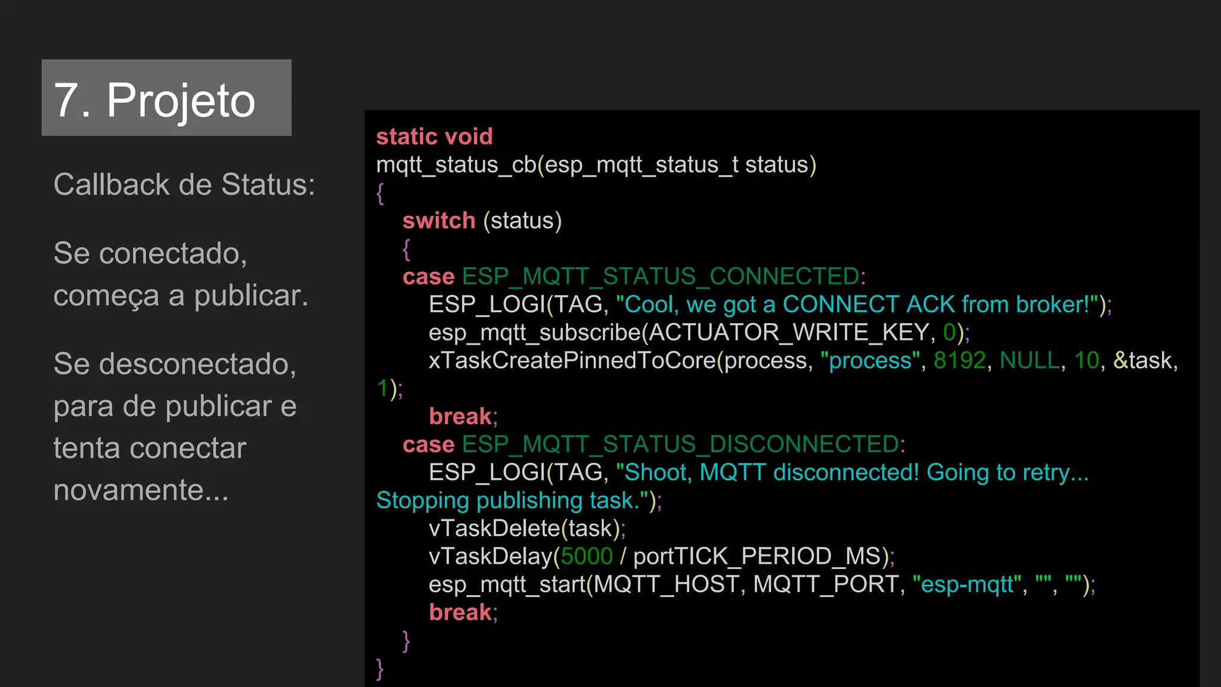Click the xTaskCreatePinnedToCore call line
This screenshot has width=1221, height=687.
[x=803, y=361]
